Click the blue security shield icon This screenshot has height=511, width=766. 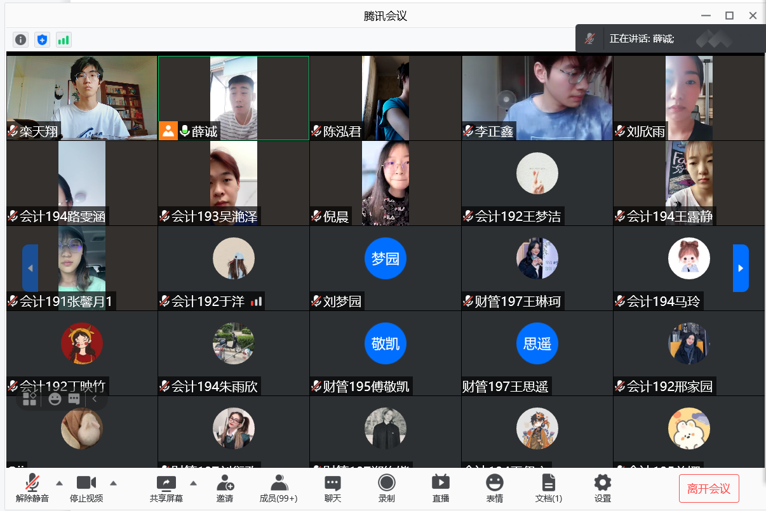click(x=42, y=40)
